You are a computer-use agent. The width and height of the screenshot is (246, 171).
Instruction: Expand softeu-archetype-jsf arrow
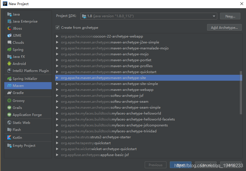[57, 96]
